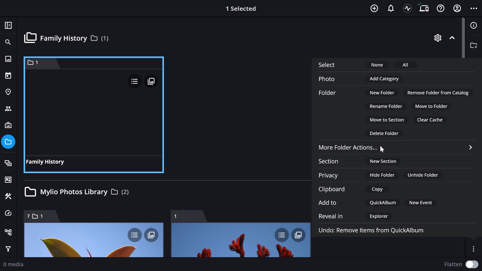Click Rename Folder
This screenshot has height=271, width=482.
386,106
